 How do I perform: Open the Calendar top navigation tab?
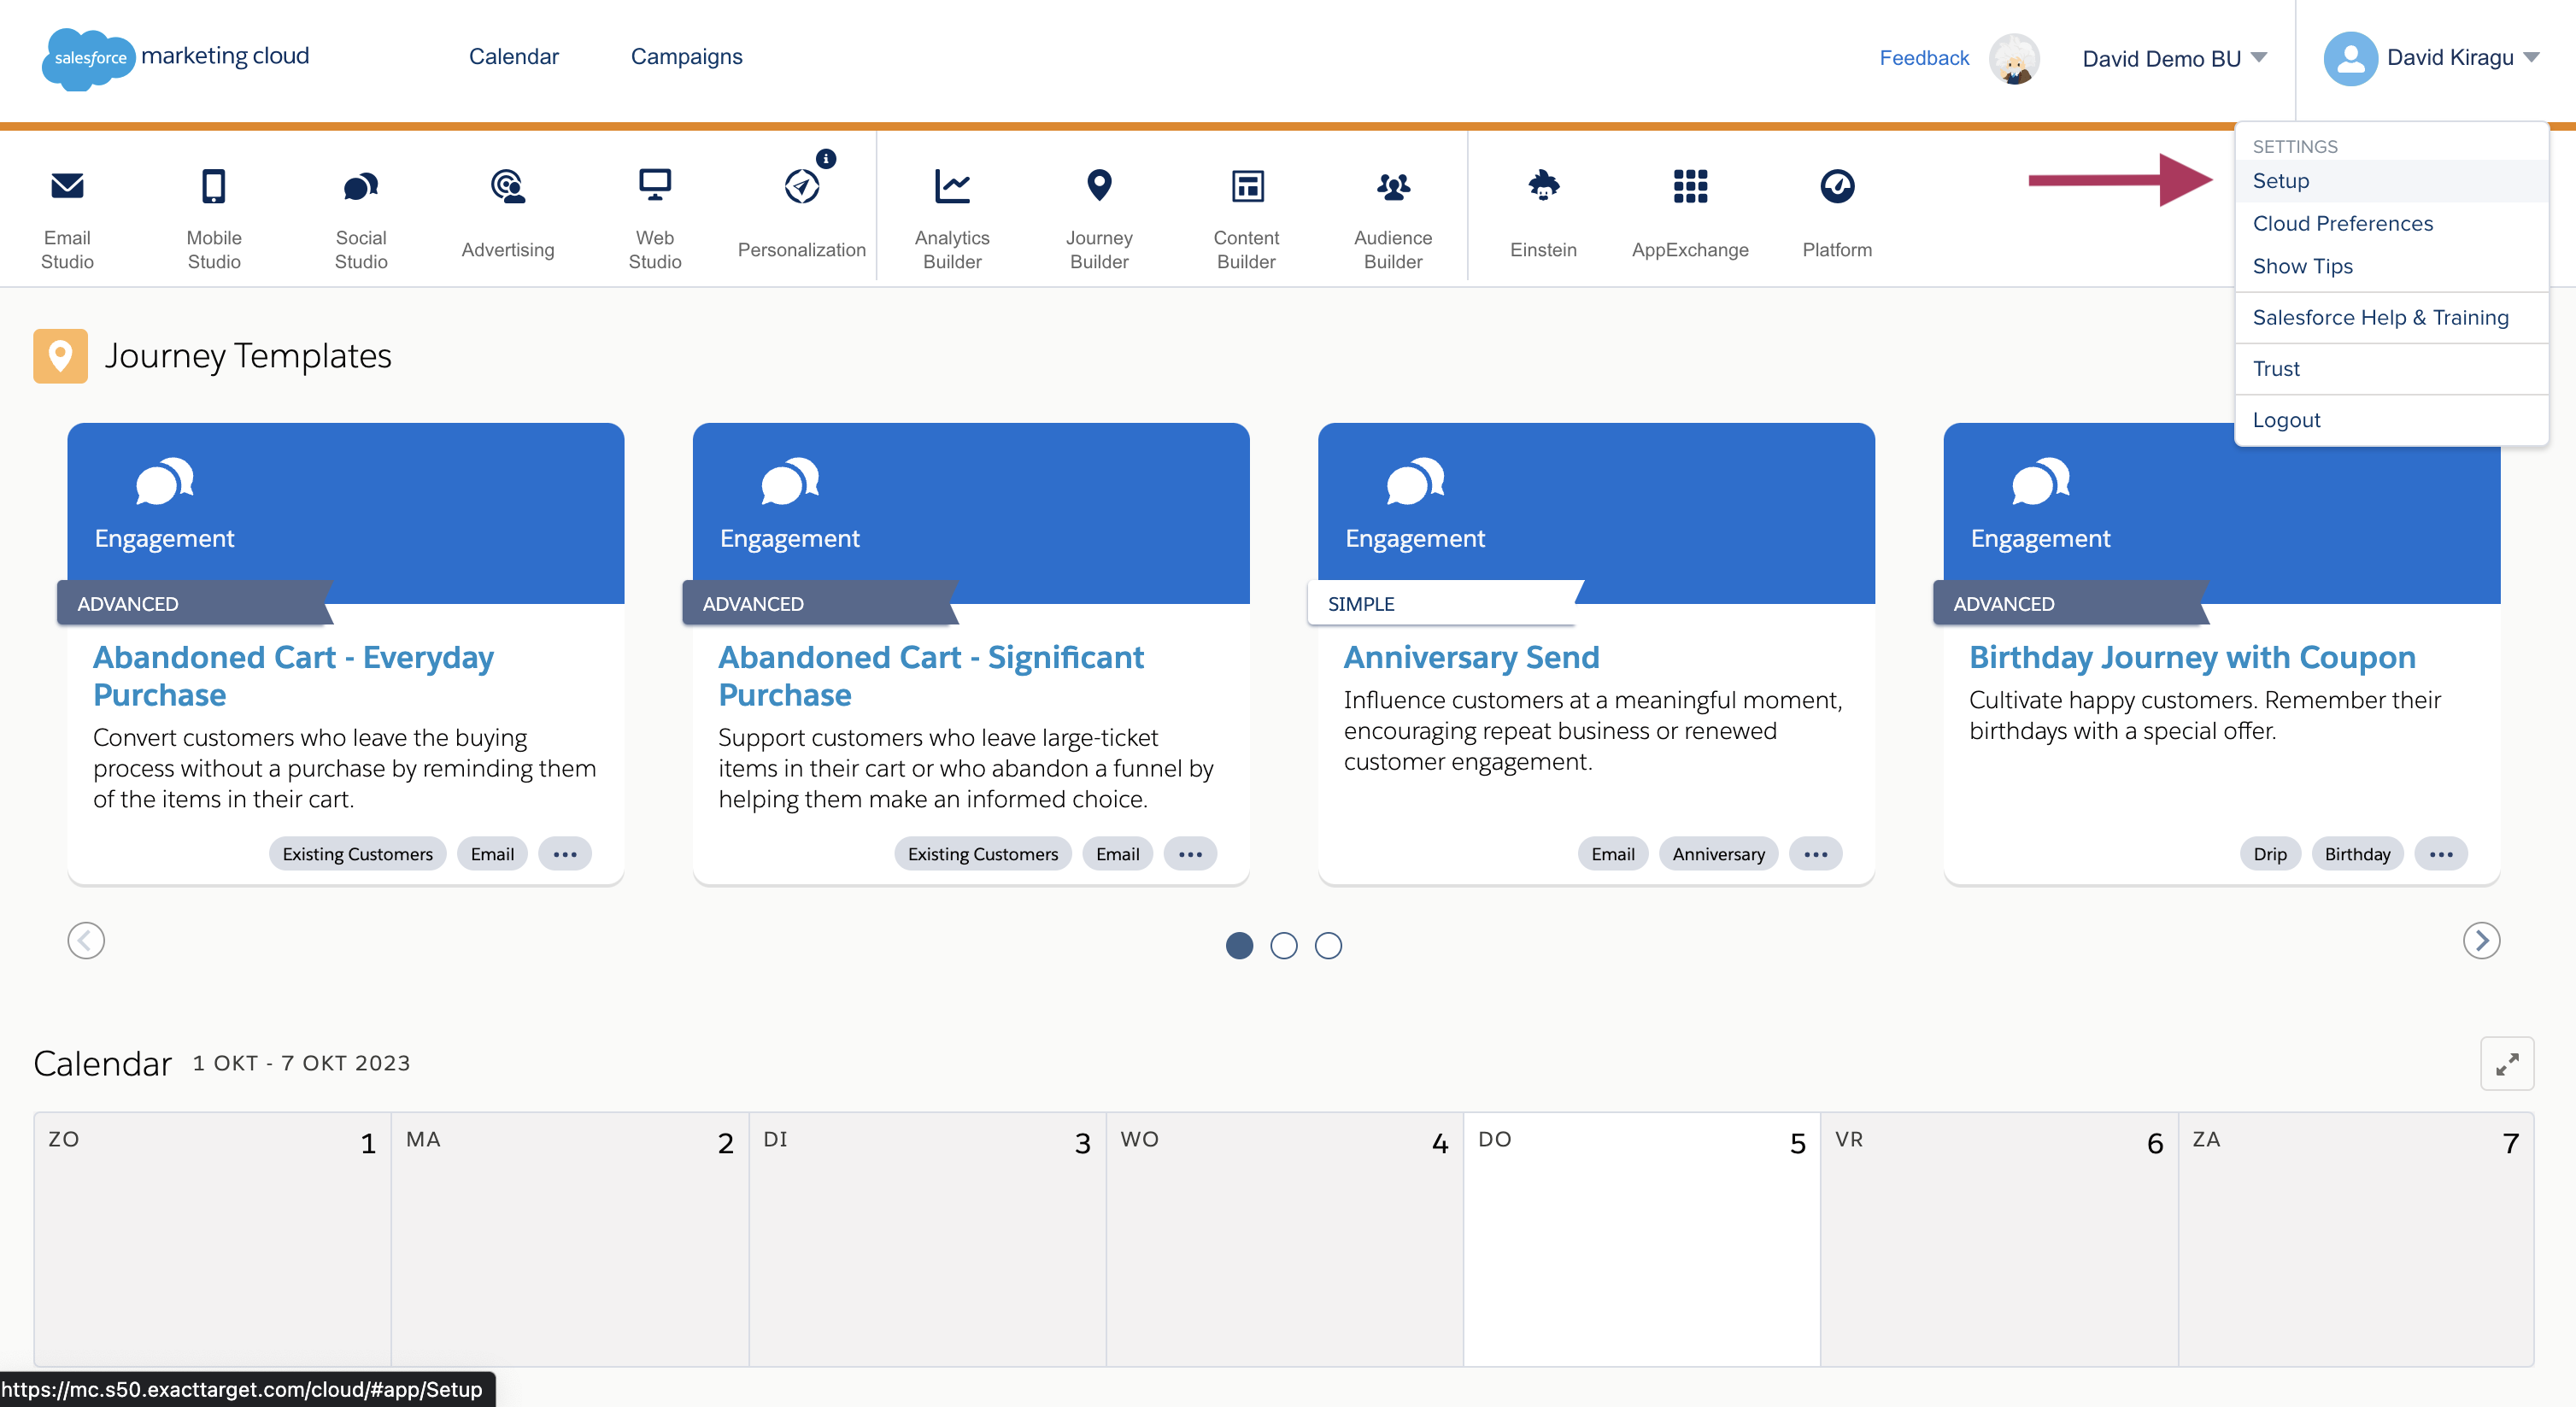coord(514,57)
